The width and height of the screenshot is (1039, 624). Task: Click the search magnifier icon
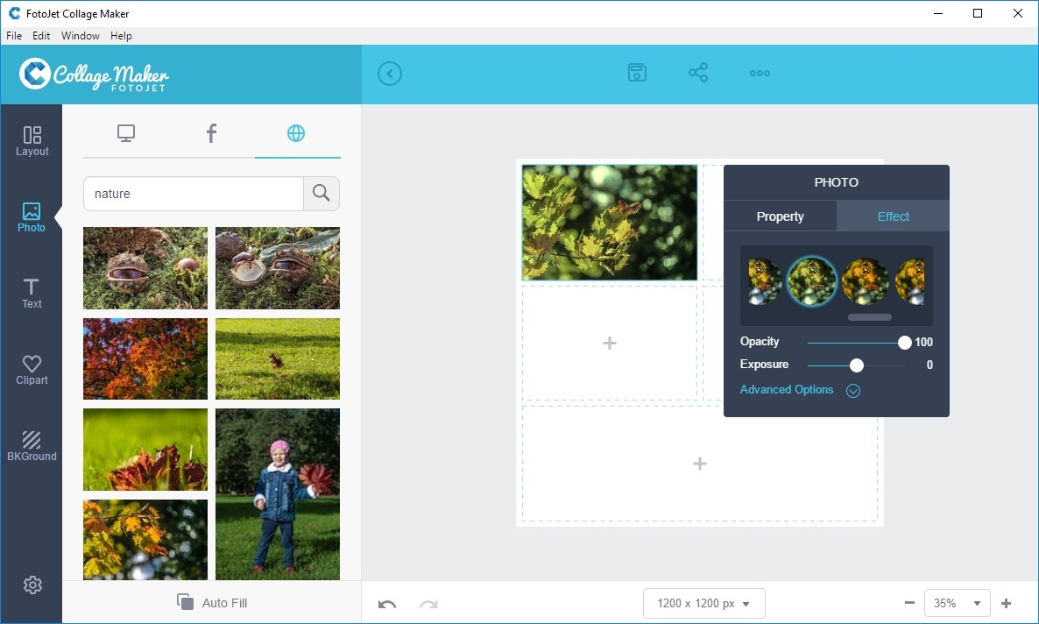pos(321,193)
